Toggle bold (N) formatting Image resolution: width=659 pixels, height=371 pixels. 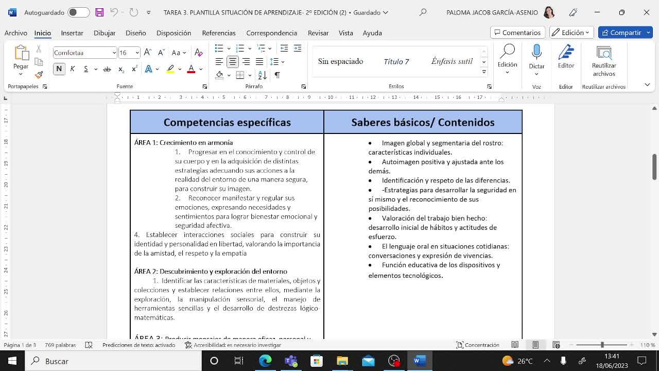[x=59, y=69]
